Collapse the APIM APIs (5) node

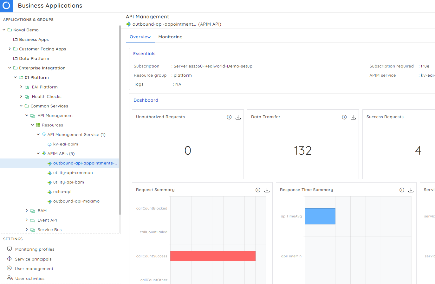tap(38, 153)
